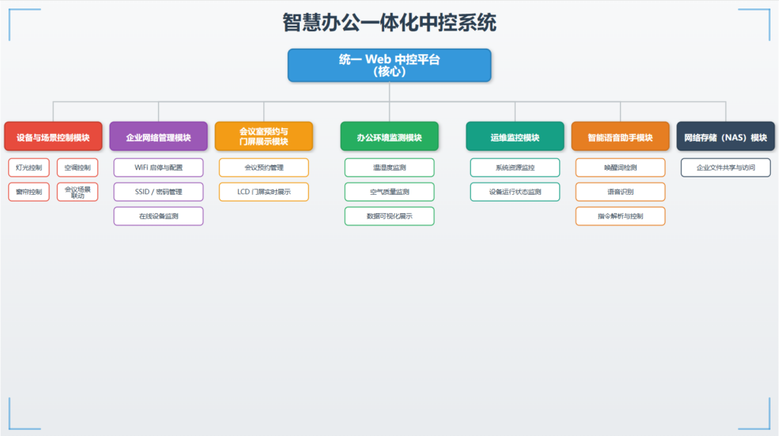Click the 指令解析与控制 item
This screenshot has width=779, height=436.
coord(620,216)
